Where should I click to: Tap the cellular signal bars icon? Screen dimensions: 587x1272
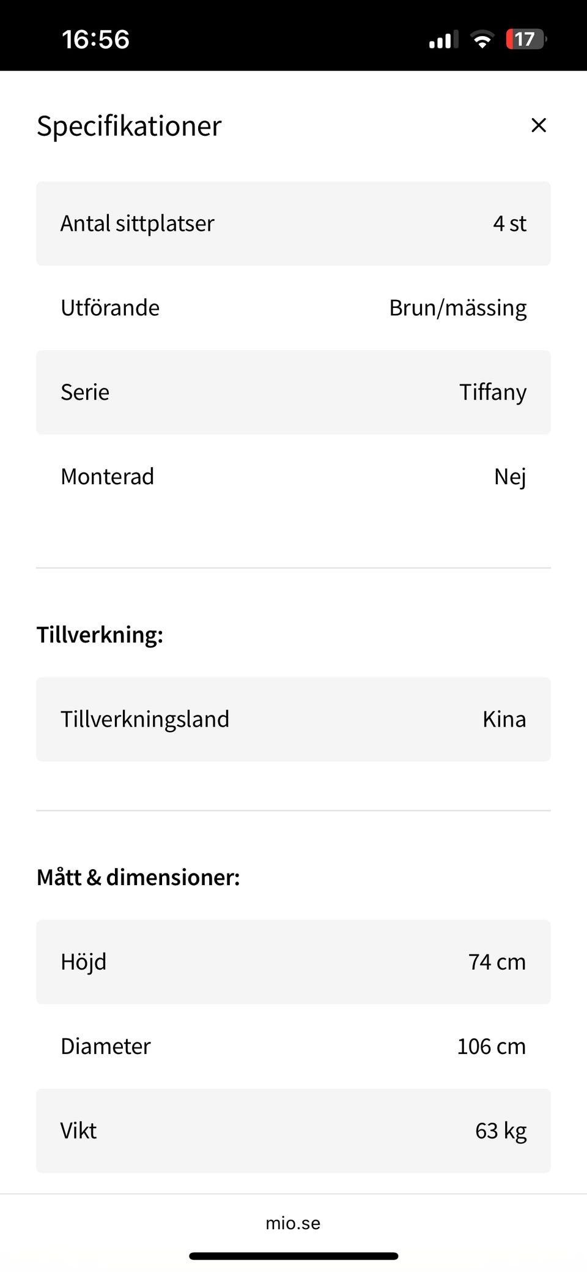(443, 40)
